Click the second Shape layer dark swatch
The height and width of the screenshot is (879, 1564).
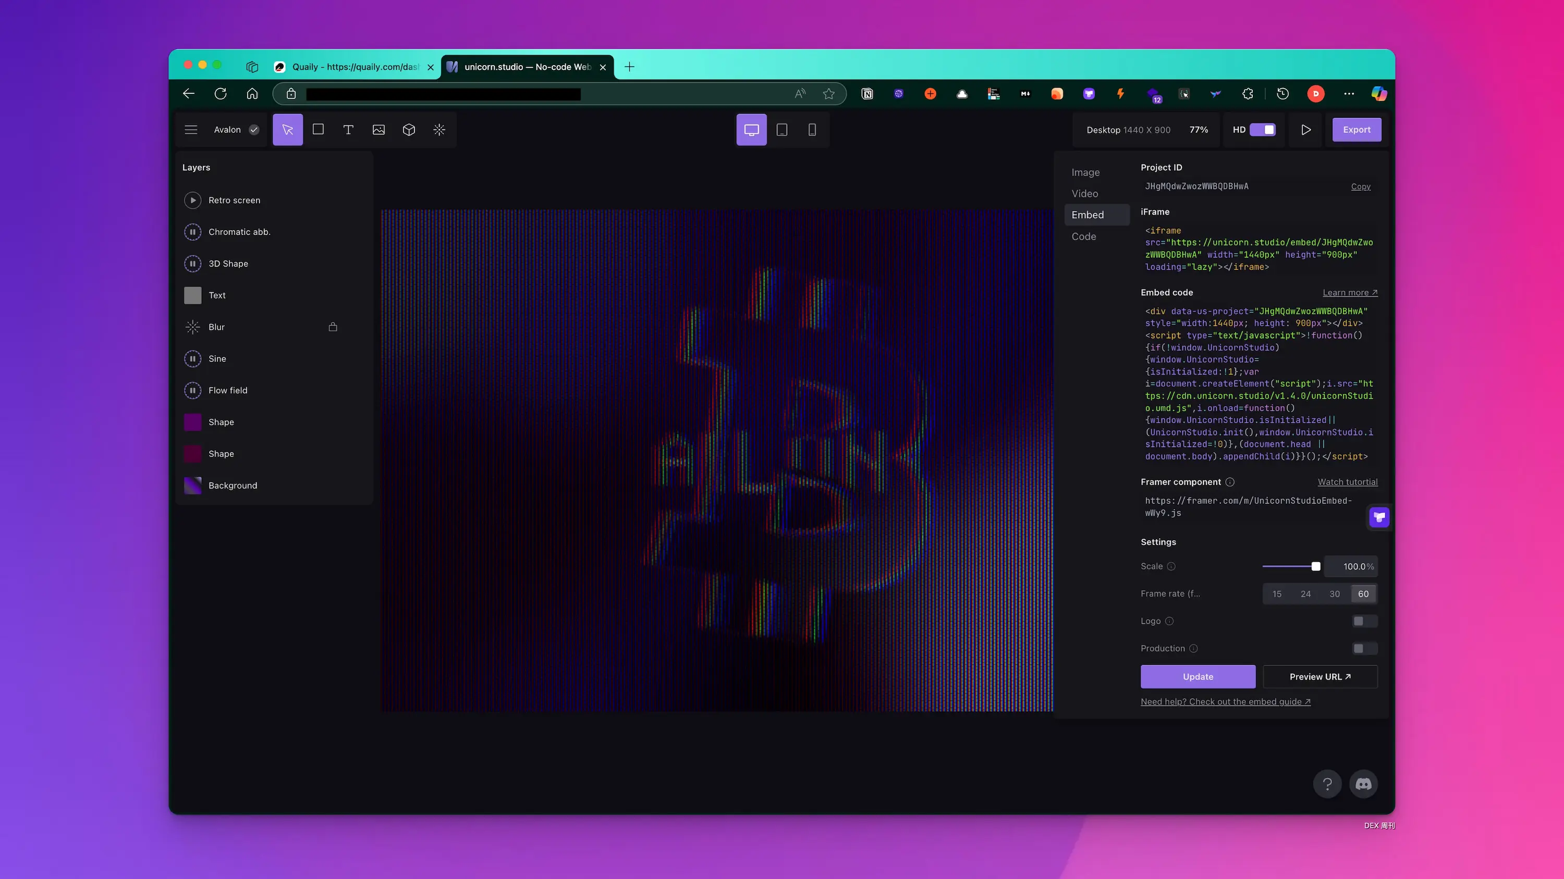tap(192, 454)
